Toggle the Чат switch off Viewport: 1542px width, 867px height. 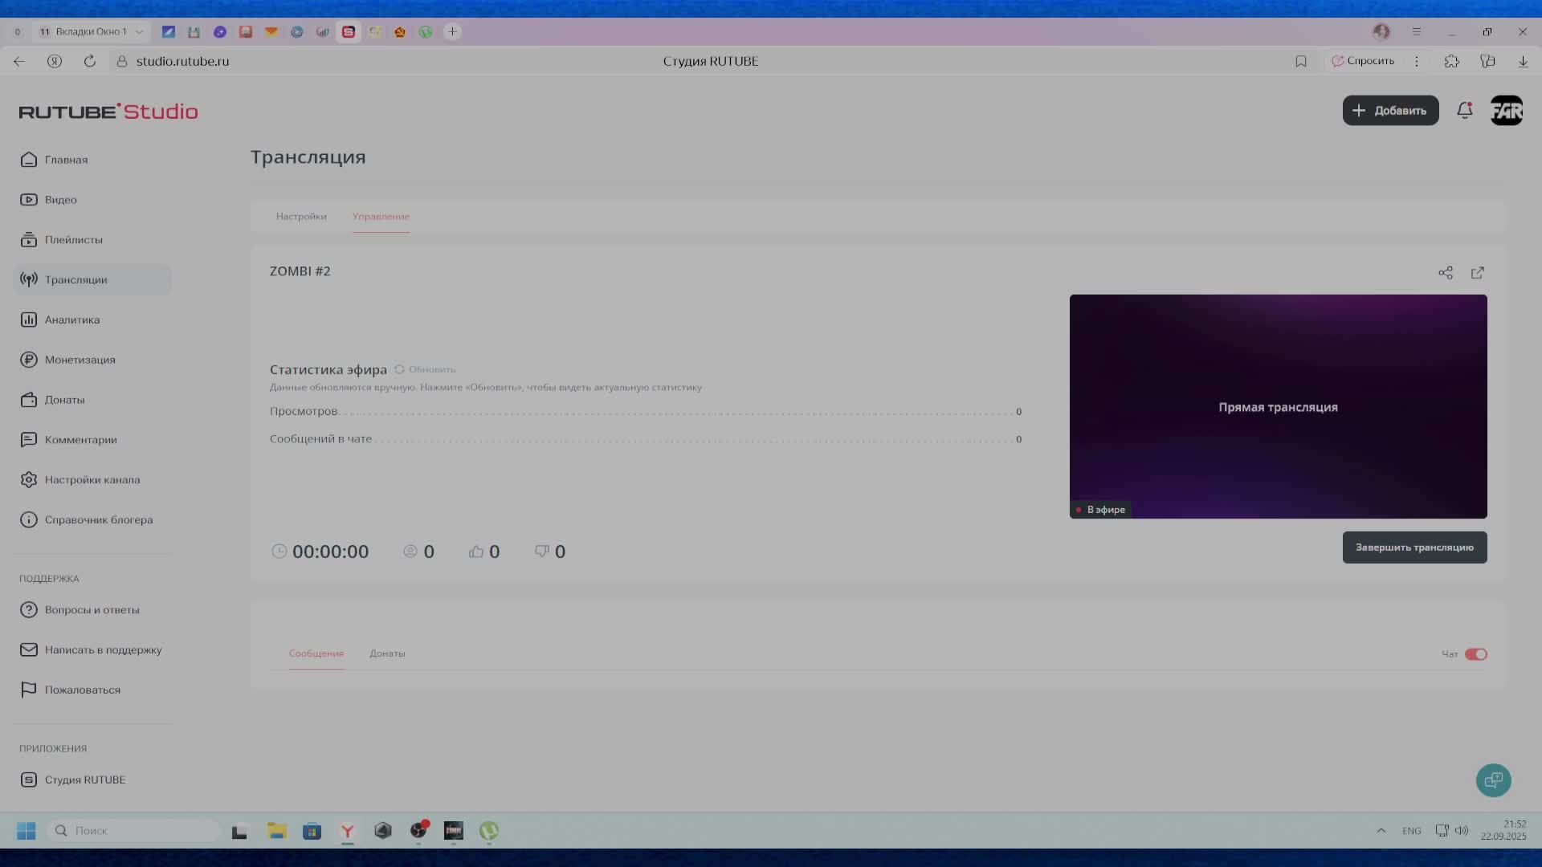(x=1475, y=654)
